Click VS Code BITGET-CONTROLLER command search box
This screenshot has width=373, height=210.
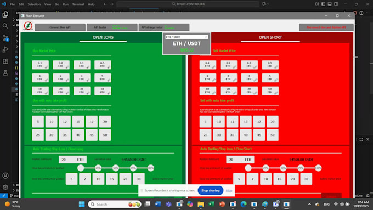(x=188, y=4)
